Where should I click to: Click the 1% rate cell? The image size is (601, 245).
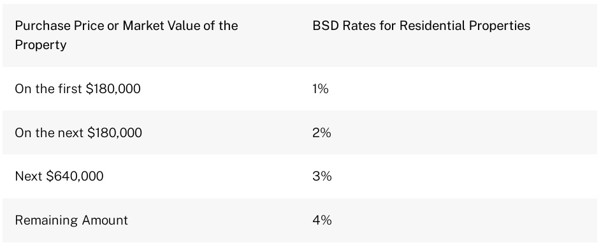coord(321,89)
